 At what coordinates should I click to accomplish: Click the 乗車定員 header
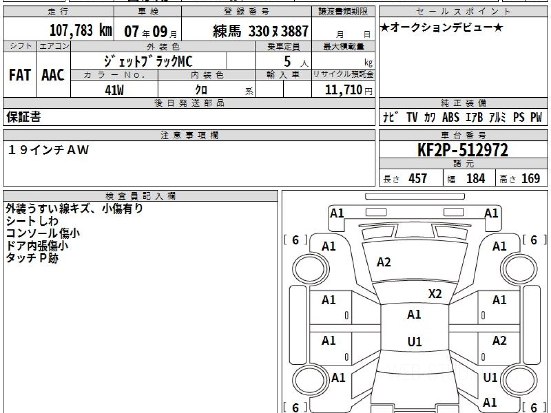click(283, 46)
